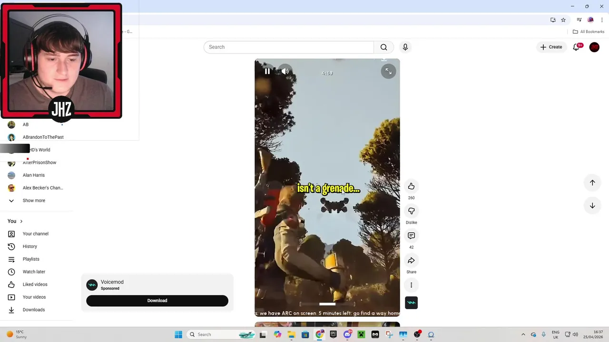The height and width of the screenshot is (342, 609).
Task: Go to the previous Short with the up arrow
Action: coord(592,182)
